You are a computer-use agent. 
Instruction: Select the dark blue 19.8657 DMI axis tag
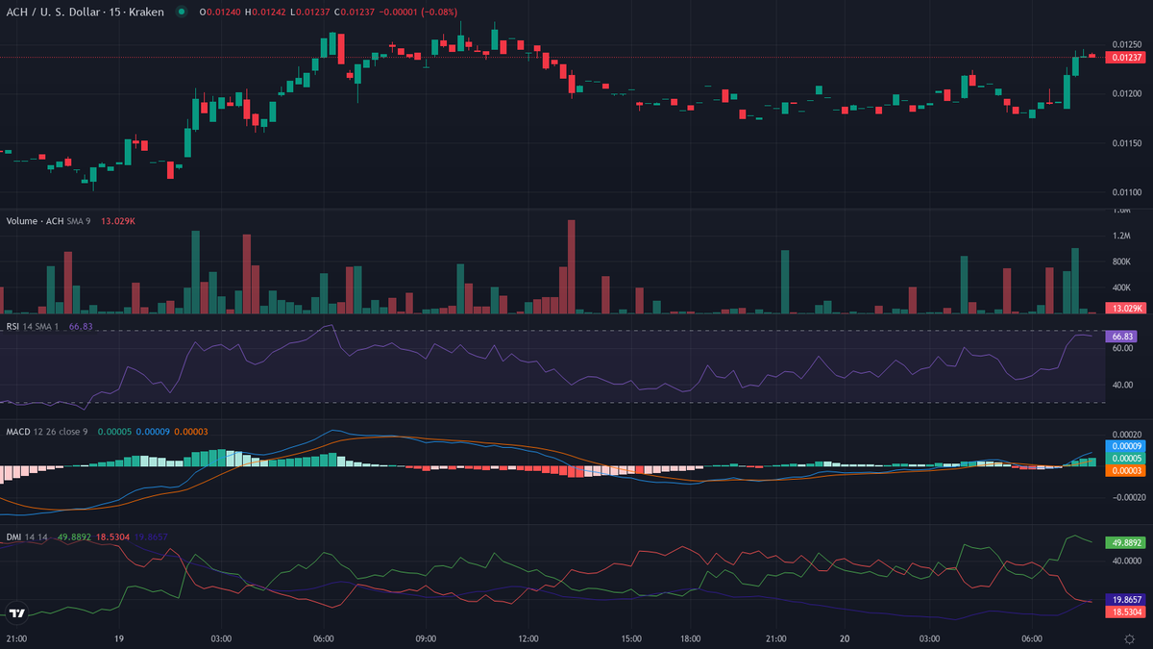tap(1126, 598)
